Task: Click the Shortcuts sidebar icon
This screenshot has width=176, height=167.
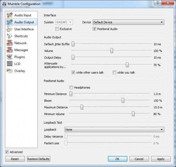Action: click(10, 36)
